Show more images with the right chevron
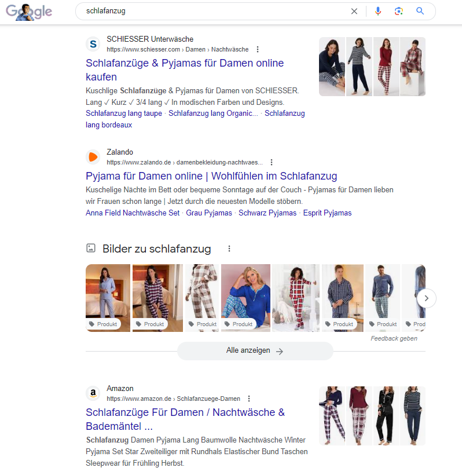Image resolution: width=462 pixels, height=475 pixels. click(x=426, y=298)
